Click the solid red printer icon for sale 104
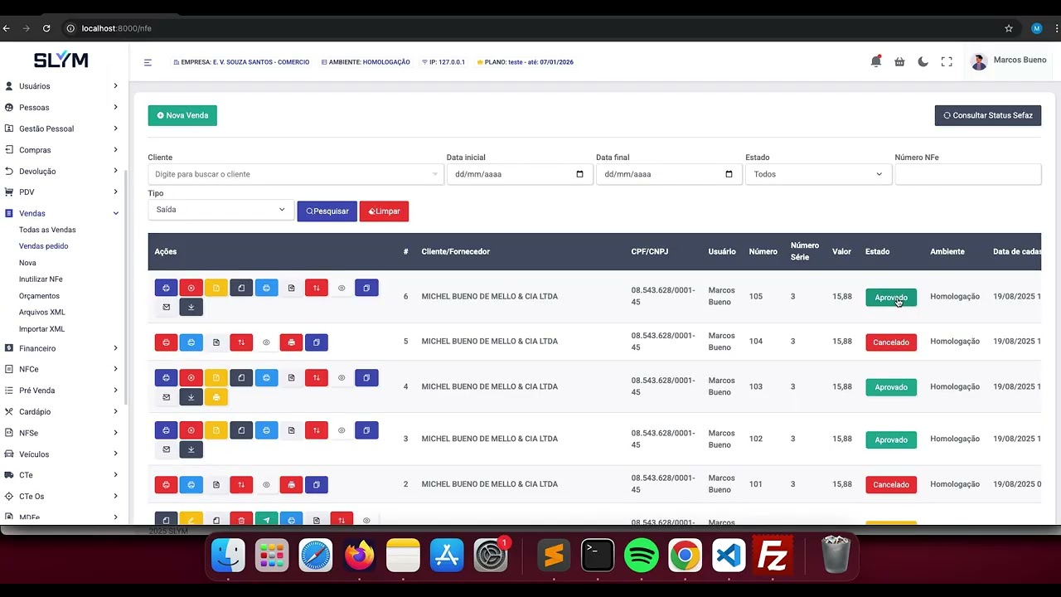1061x597 pixels. pyautogui.click(x=291, y=342)
